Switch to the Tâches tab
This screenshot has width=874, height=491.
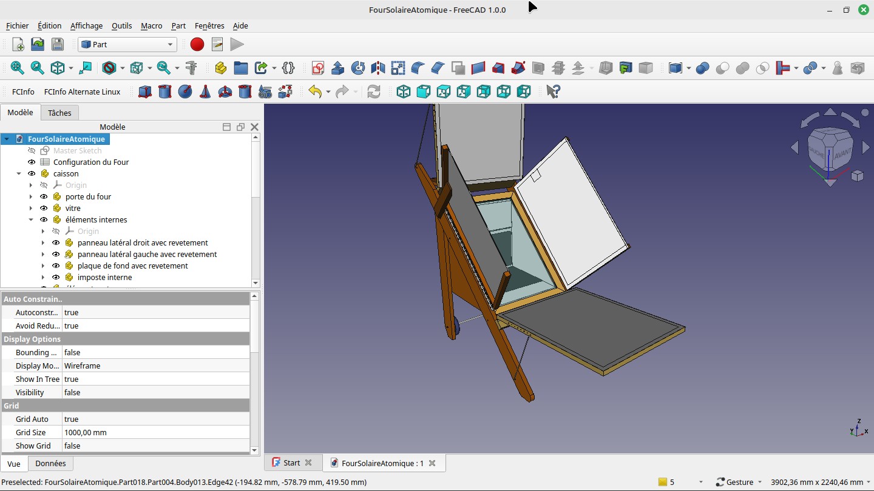coord(59,113)
